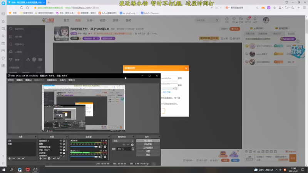This screenshot has width=308, height=173.
Task: Adjust the Mic/Aux volume slider in OBS
Action: click(x=84, y=157)
